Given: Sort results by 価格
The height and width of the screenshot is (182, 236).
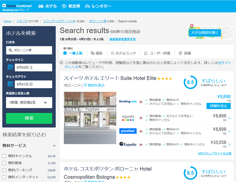Looking at the screenshot, I should pos(96,53).
